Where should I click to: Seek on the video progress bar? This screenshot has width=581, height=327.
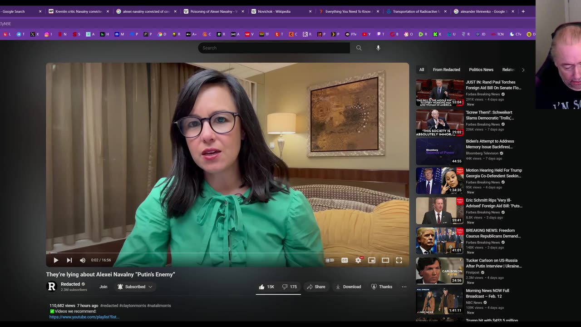click(227, 253)
